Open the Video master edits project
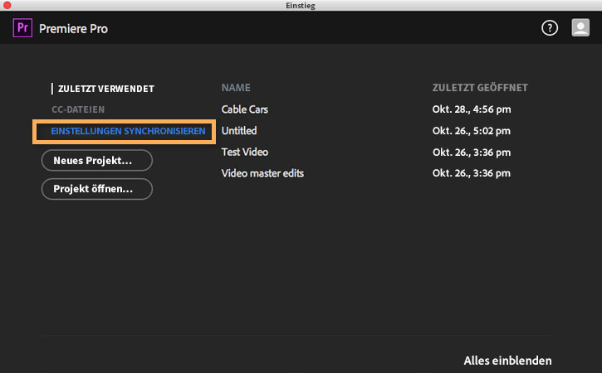Screen dimensions: 602x373 tap(262, 173)
